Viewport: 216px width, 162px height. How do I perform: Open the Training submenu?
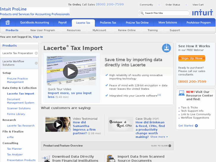[152, 30]
